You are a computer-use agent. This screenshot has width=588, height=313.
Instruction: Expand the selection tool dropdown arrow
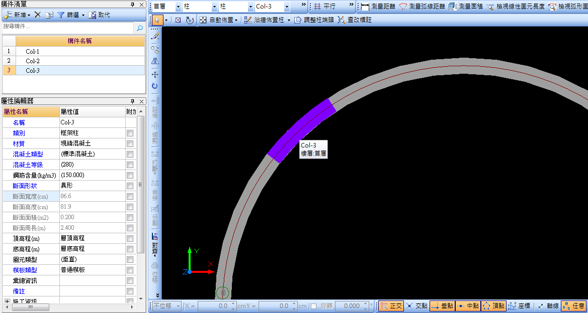point(166,20)
